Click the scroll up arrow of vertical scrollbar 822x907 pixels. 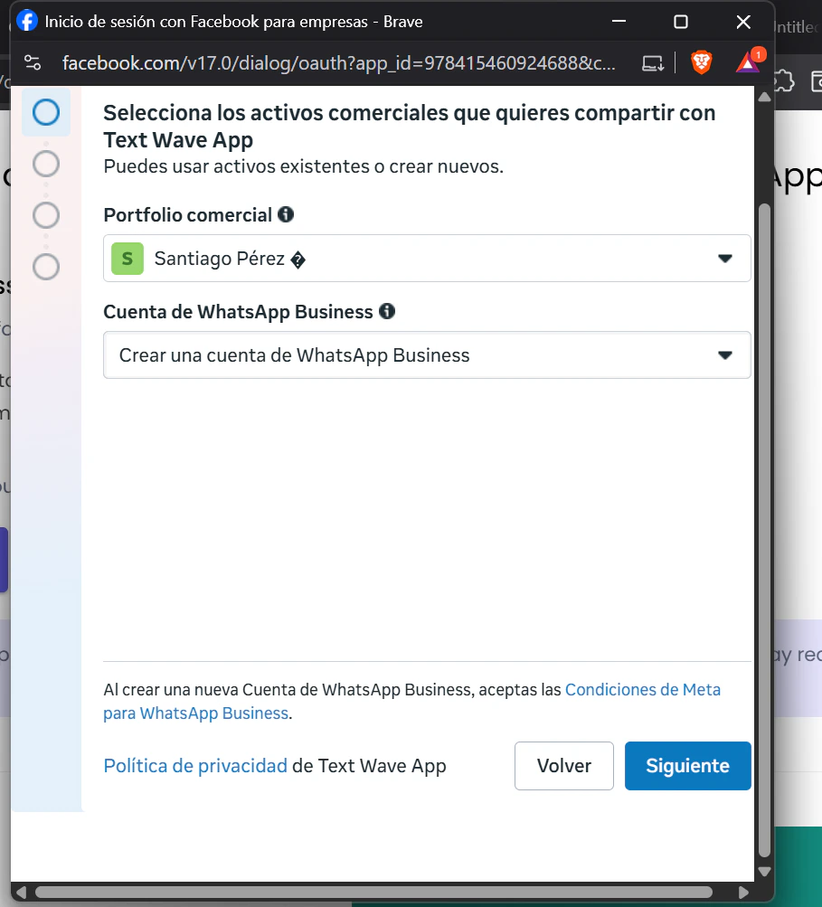tap(764, 97)
